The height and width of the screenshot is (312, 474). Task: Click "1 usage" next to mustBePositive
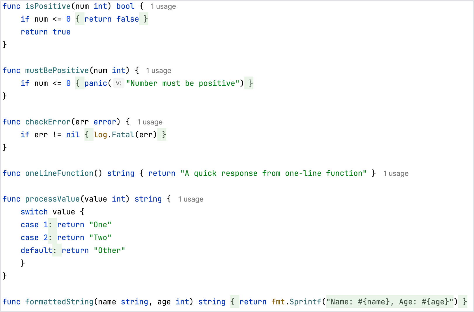coord(158,70)
